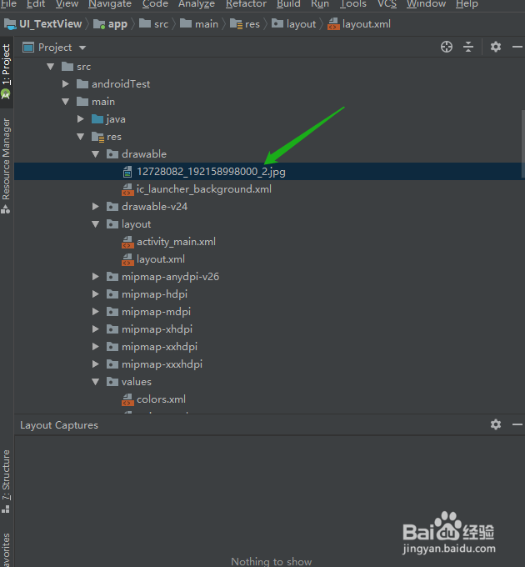Open the Code menu
525x567 pixels.
coord(155,3)
